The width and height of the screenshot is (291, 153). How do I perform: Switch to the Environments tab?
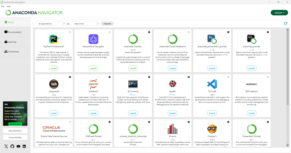point(15,32)
